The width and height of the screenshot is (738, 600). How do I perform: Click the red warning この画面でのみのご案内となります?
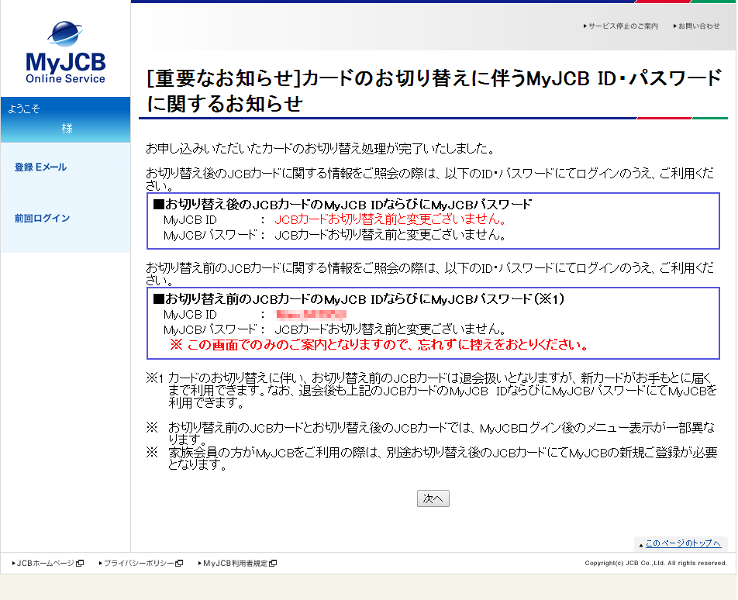pos(379,345)
